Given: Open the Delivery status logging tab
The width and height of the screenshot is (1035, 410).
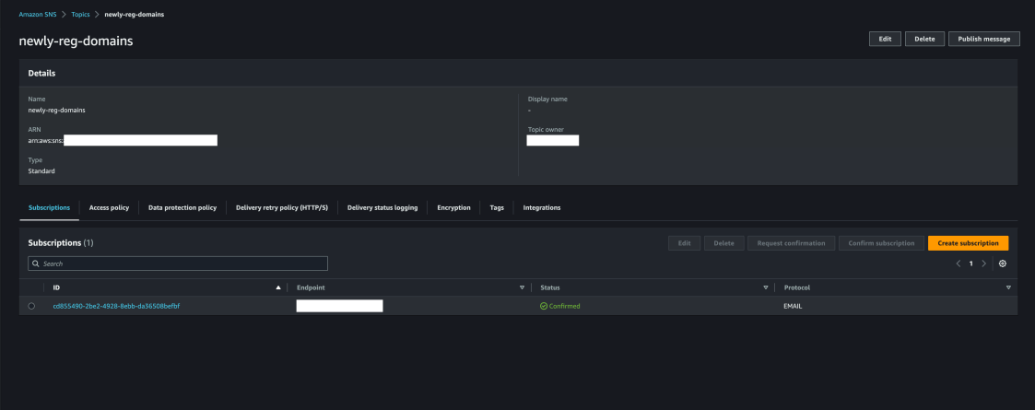Looking at the screenshot, I should tap(382, 207).
